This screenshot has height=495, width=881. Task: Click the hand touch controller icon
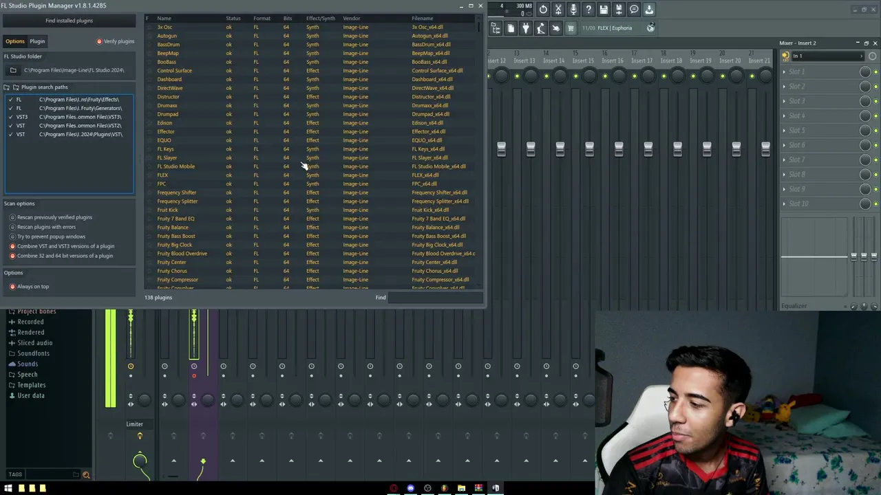[556, 28]
